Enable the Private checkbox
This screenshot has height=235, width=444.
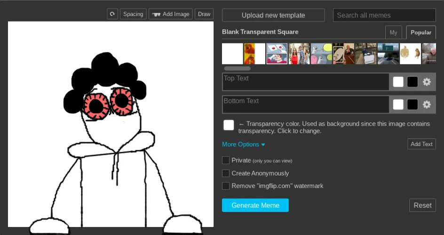226,160
